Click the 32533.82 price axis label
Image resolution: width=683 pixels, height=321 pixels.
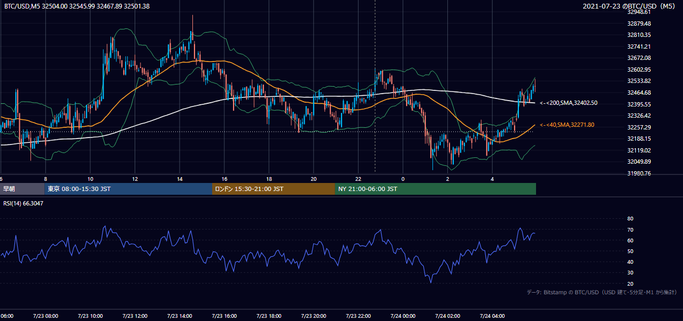tap(639, 81)
